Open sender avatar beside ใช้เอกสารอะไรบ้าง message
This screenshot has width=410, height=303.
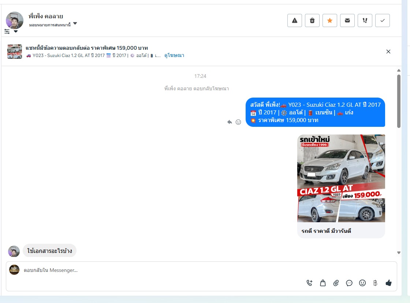(14, 251)
